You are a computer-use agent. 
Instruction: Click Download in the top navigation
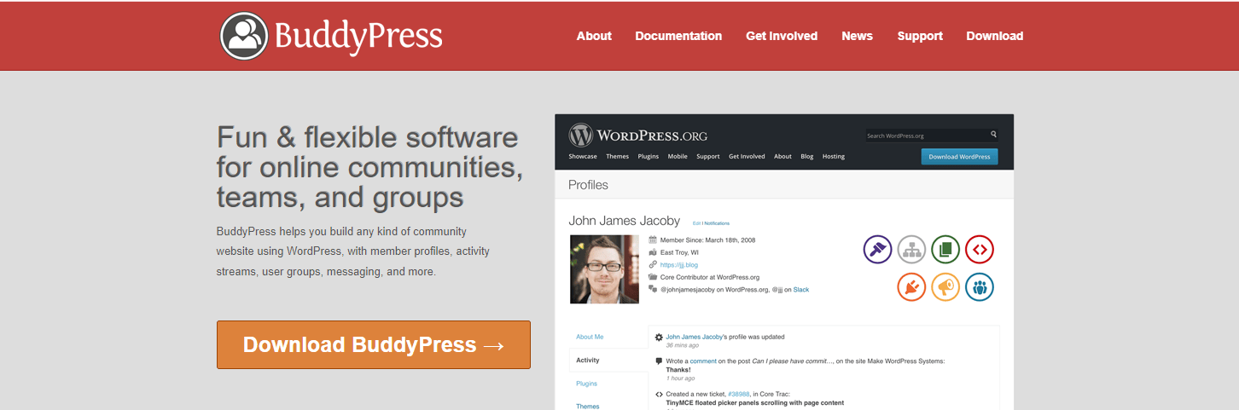[x=994, y=36]
